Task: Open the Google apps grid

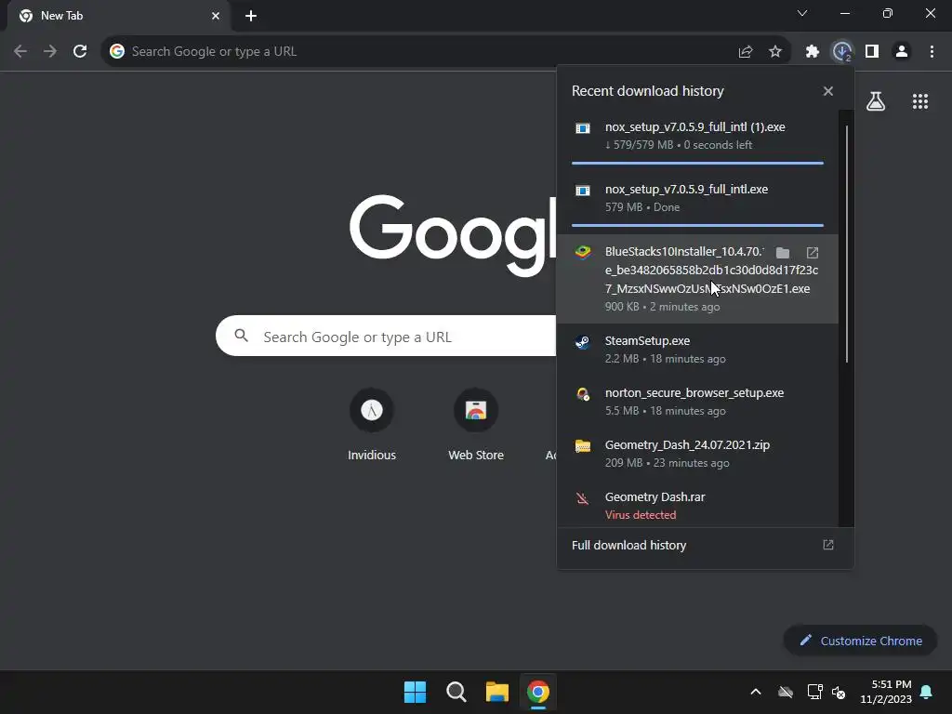Action: [920, 101]
